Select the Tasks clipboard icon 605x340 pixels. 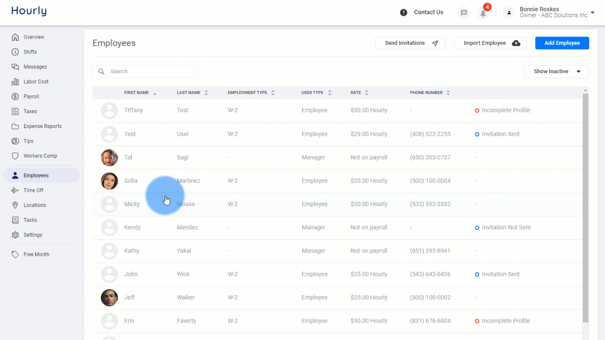click(15, 220)
